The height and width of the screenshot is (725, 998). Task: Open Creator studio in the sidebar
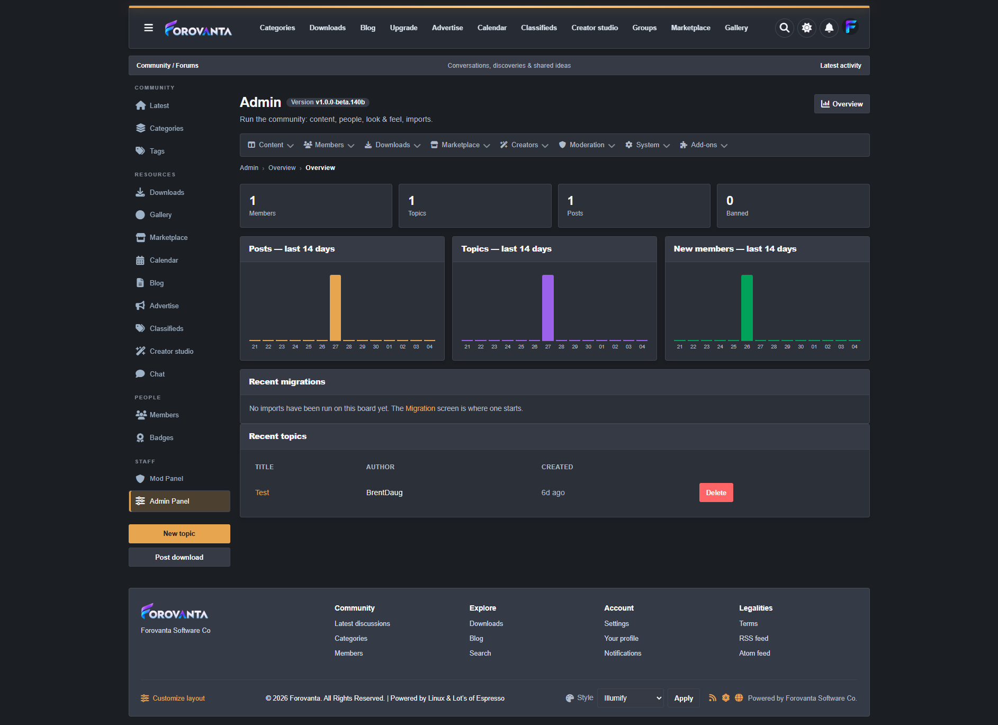179,351
